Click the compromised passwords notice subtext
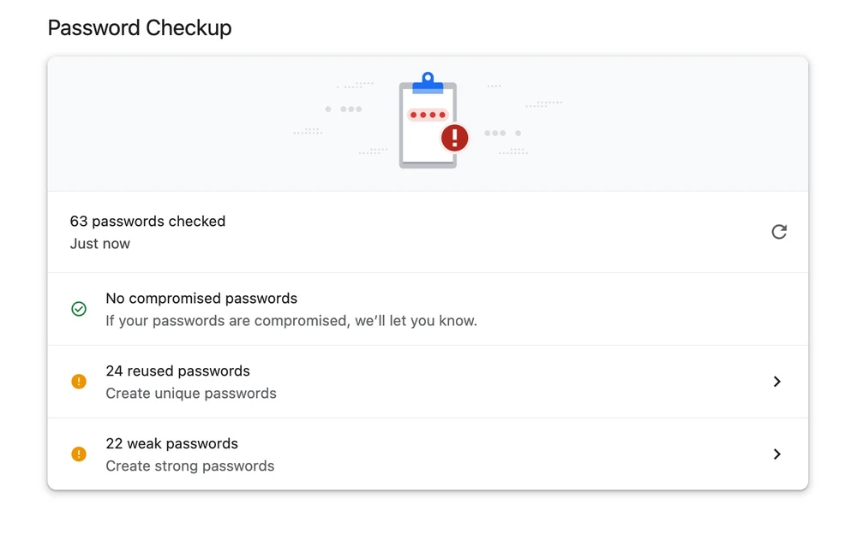 click(x=291, y=321)
